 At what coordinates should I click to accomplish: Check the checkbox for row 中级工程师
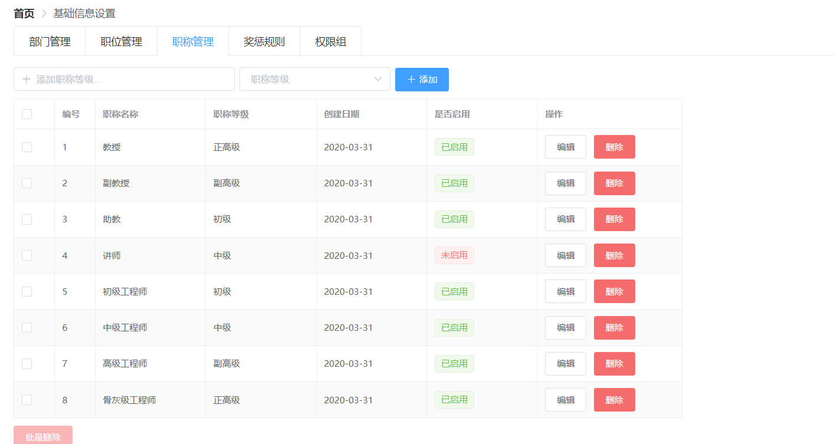27,327
